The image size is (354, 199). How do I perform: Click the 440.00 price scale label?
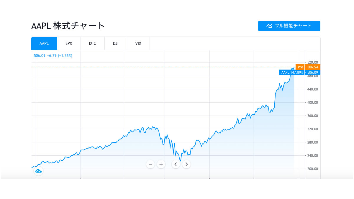[312, 89]
